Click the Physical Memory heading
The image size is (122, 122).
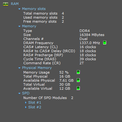(x=37, y=68)
